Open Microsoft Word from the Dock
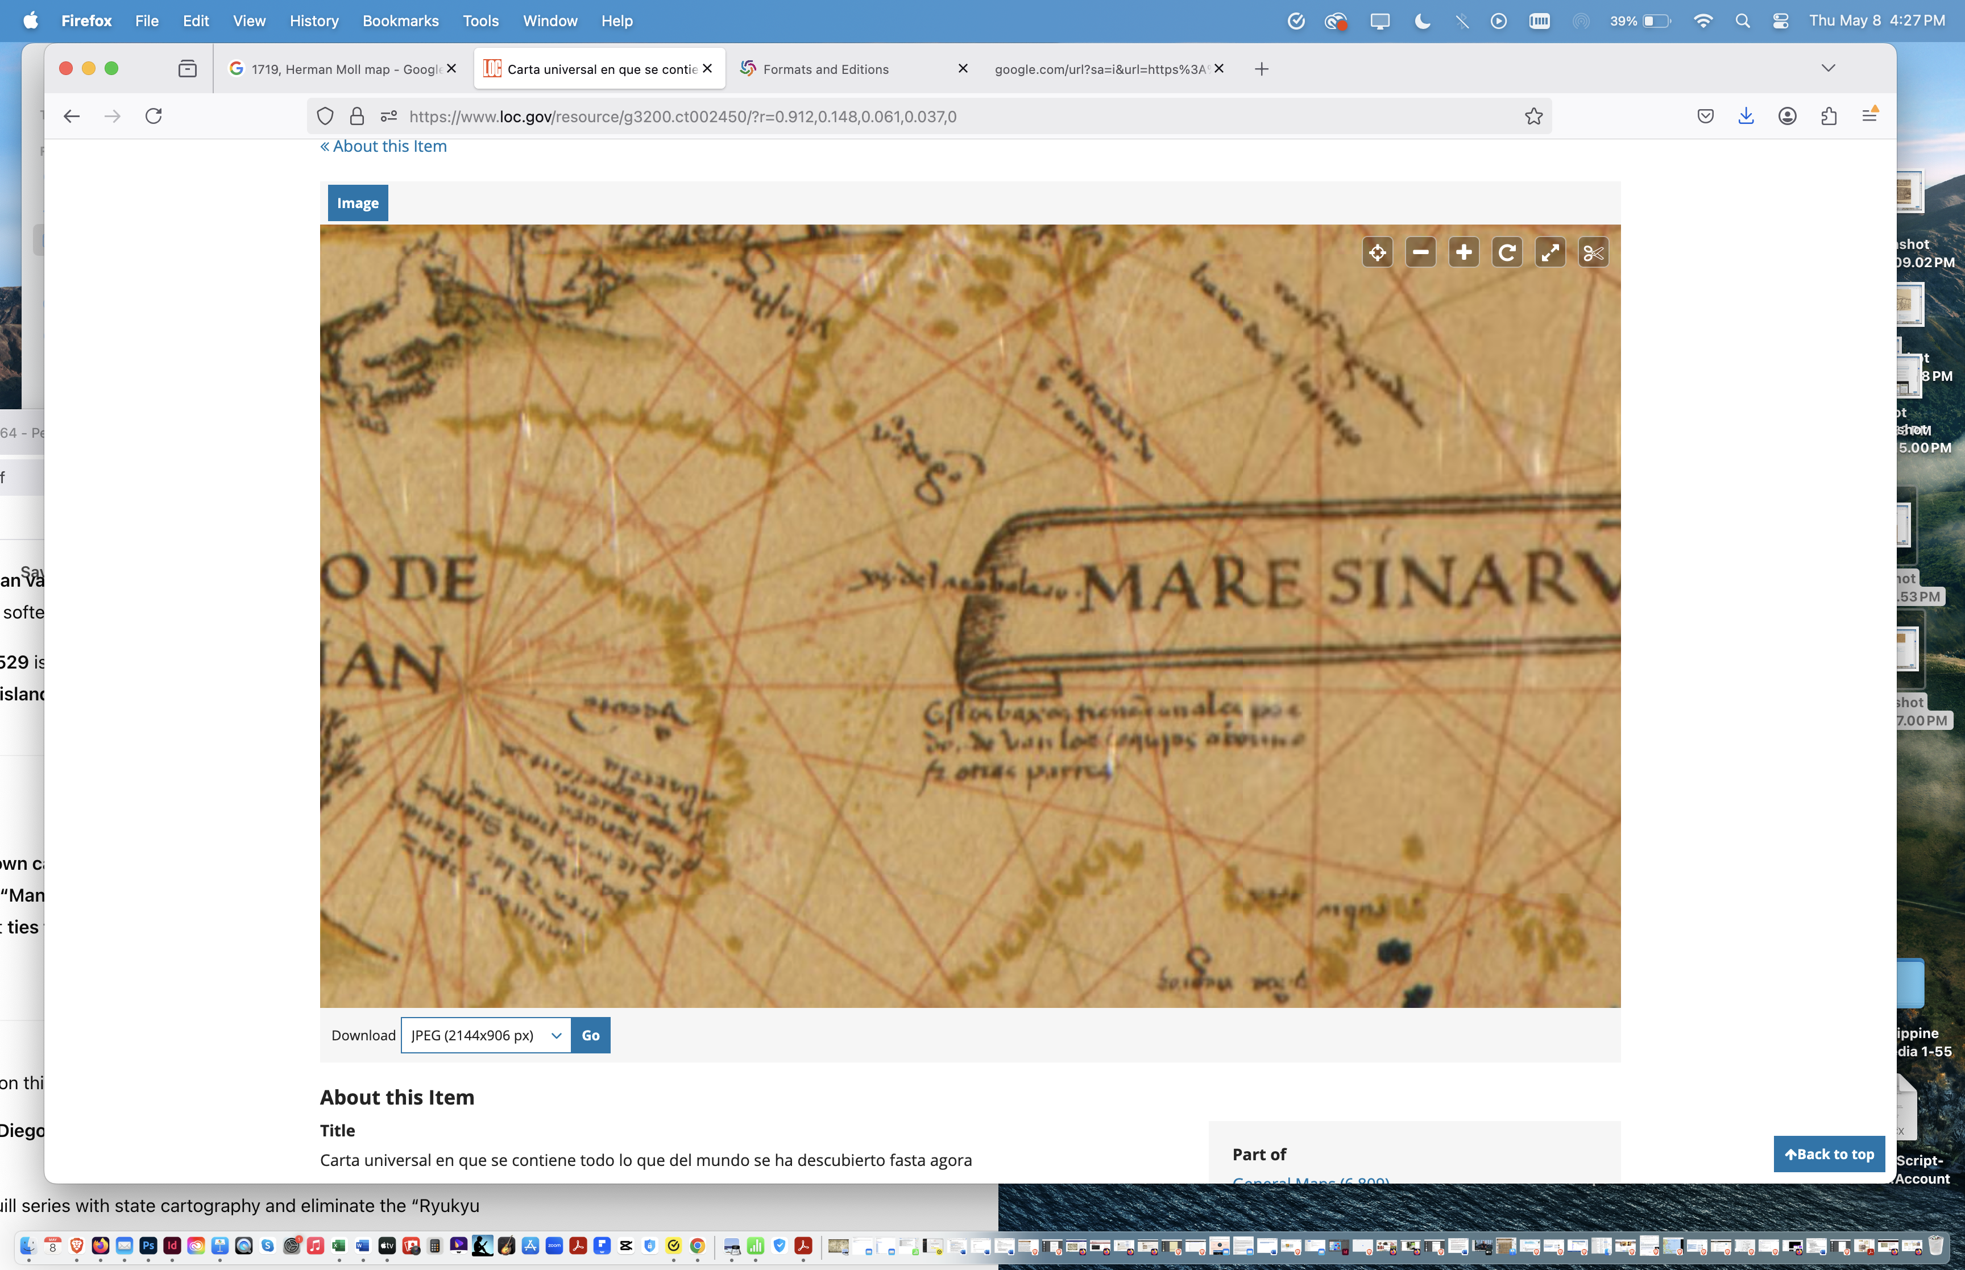 click(x=363, y=1245)
